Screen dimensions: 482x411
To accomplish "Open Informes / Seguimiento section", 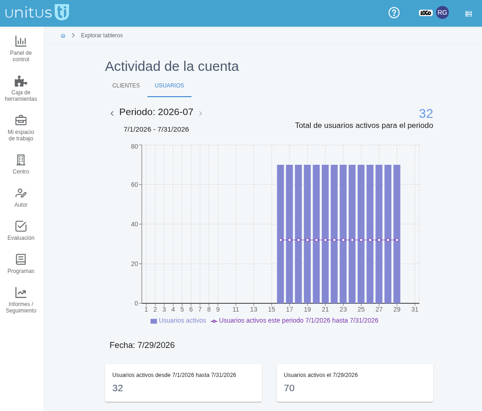I will [21, 301].
